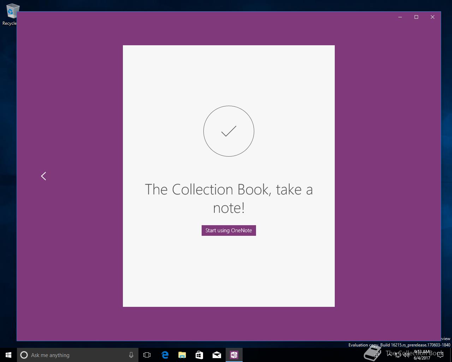Click the Start using OneNote button
Screen dimensions: 452x362
point(228,230)
